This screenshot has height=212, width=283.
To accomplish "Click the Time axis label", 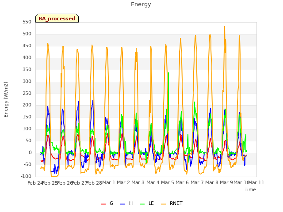I will pyautogui.click(x=250, y=189).
